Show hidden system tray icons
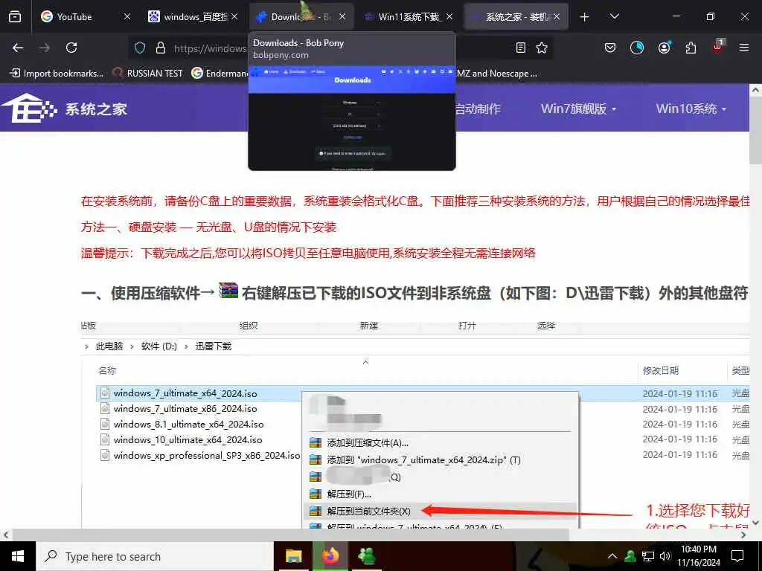The height and width of the screenshot is (571, 762). (612, 556)
